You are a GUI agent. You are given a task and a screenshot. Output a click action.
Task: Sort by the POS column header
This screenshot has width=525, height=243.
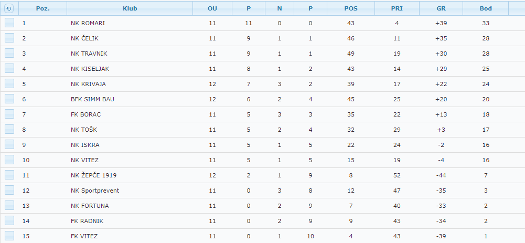tap(351, 8)
